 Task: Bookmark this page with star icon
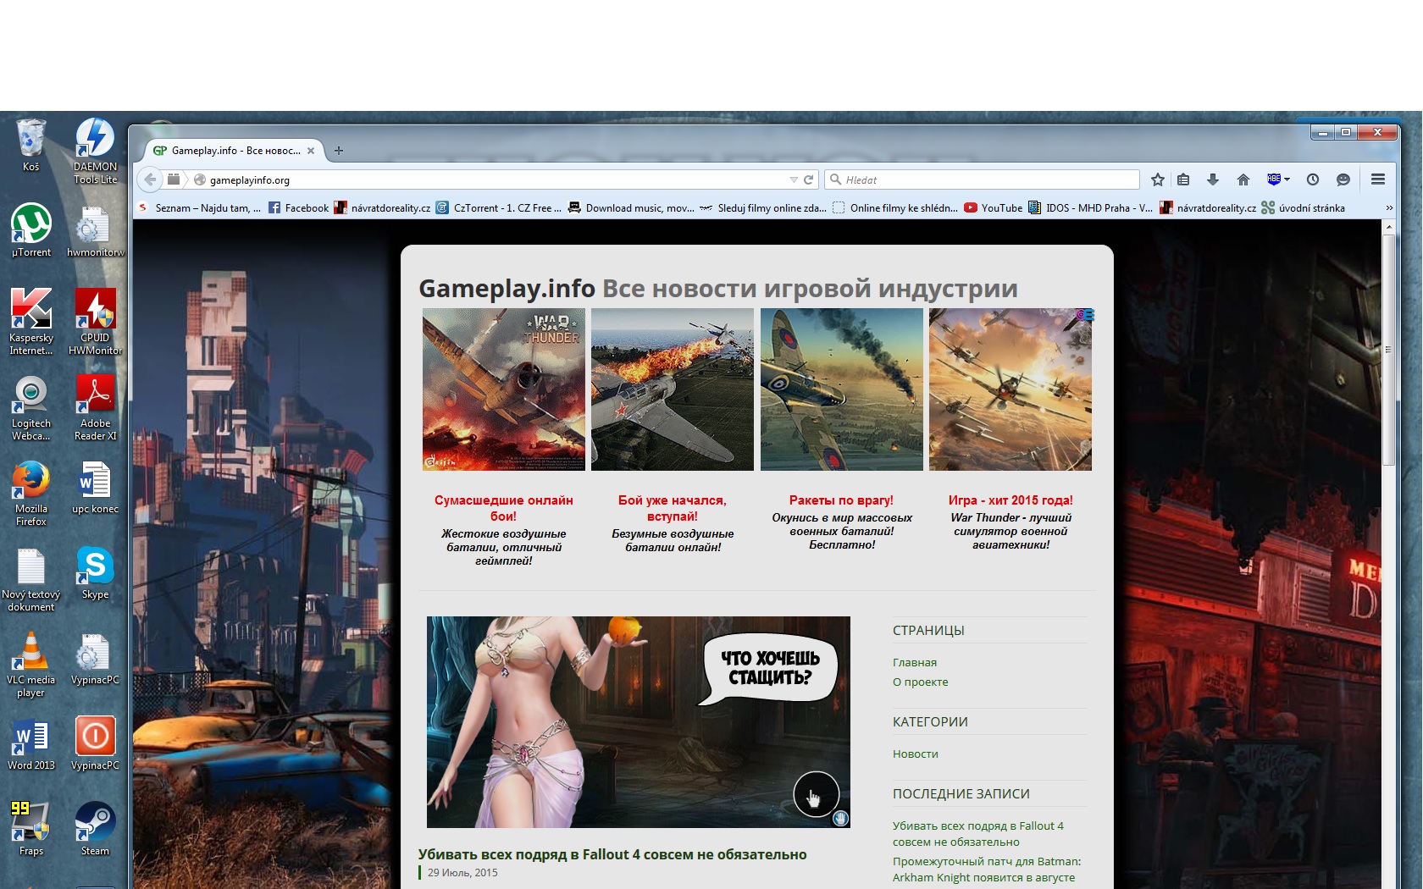click(x=1158, y=179)
